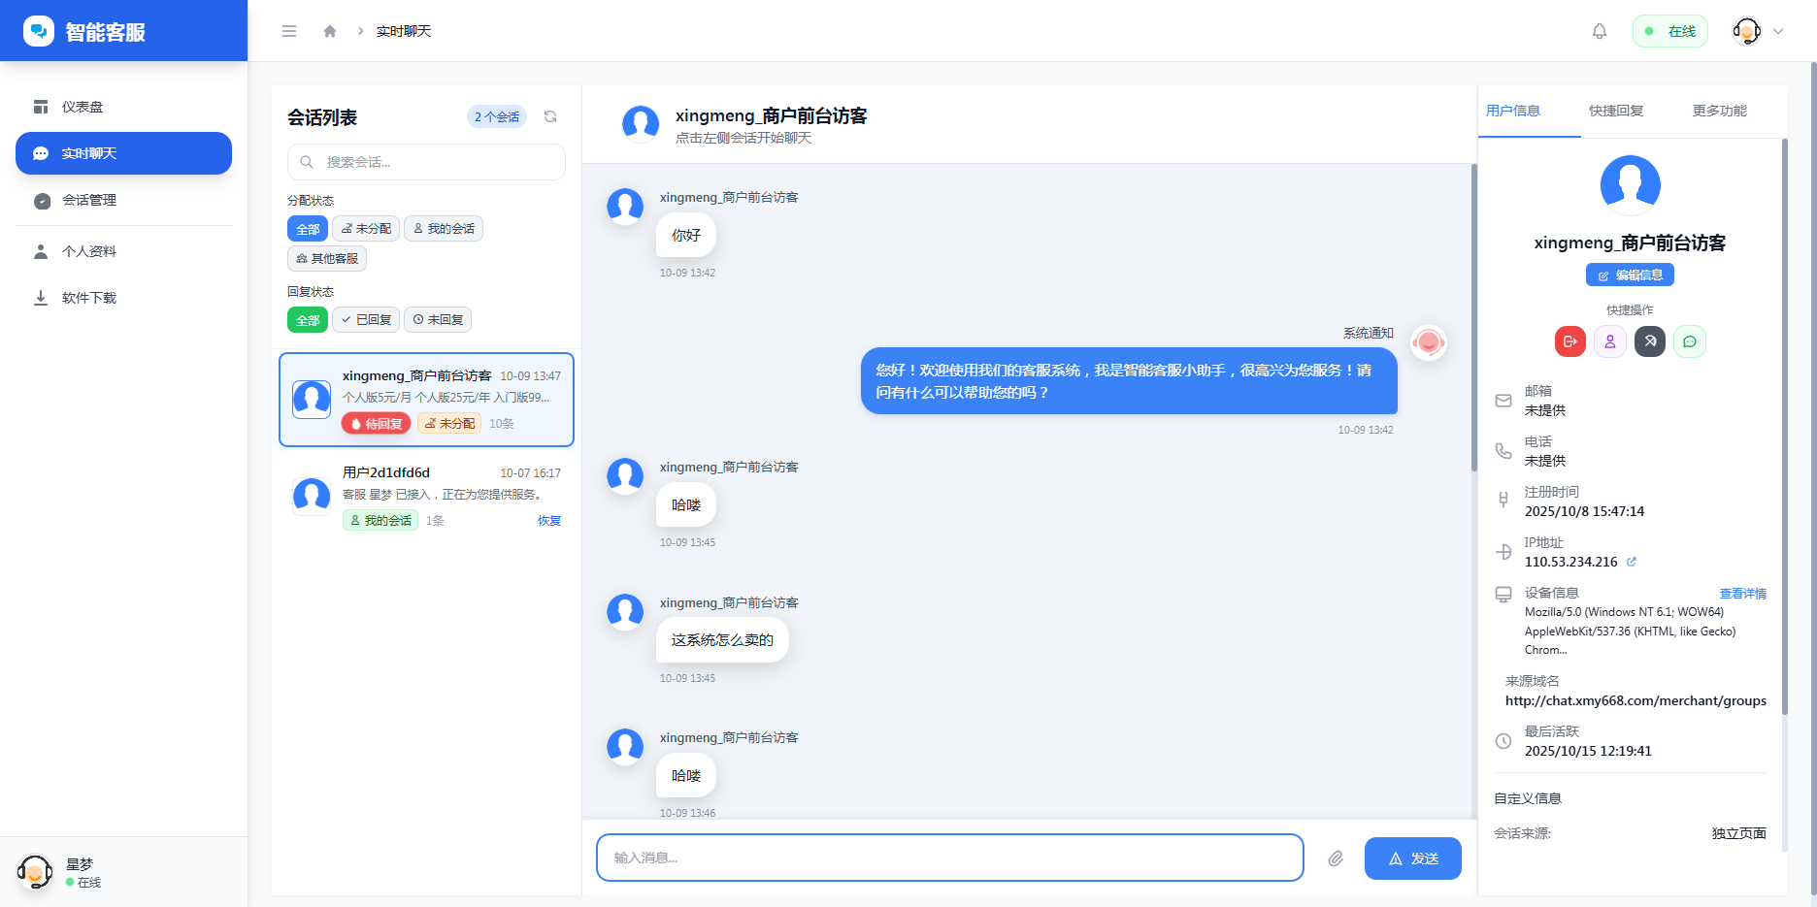The image size is (1817, 907).
Task: Click IP address 110.53.234.216
Action: 1570,562
